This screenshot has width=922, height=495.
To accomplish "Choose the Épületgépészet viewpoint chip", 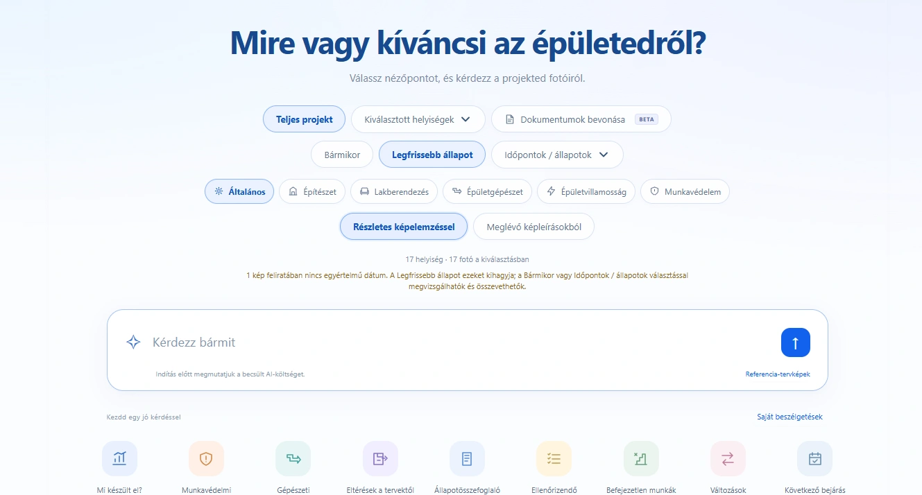I will [488, 191].
